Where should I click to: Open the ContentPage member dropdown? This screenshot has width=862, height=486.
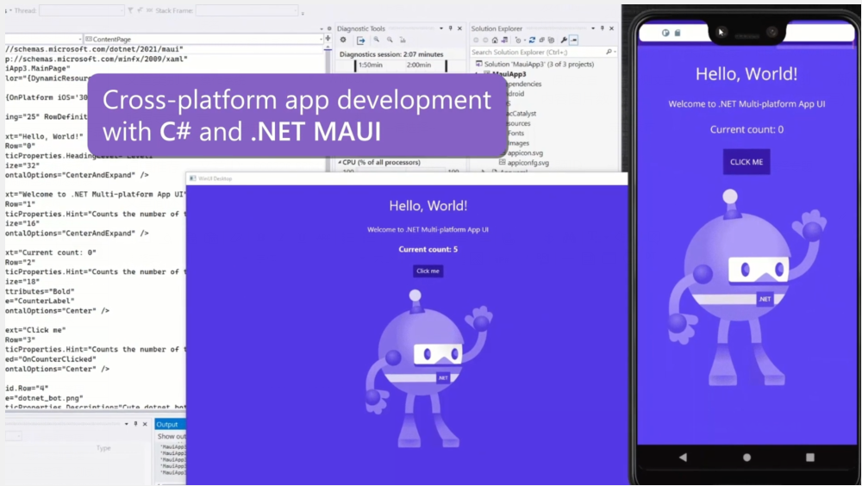coord(203,39)
